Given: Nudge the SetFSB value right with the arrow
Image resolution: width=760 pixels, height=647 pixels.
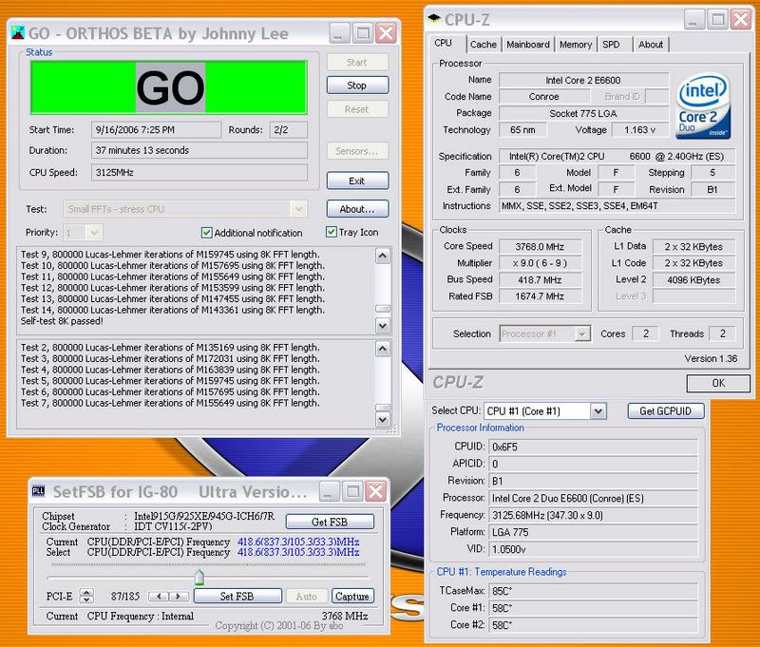Looking at the screenshot, I should coord(178,596).
